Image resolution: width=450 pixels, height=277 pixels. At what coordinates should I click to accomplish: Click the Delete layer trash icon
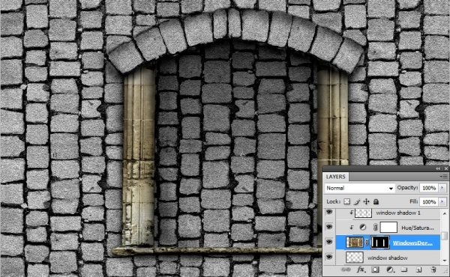point(433,270)
